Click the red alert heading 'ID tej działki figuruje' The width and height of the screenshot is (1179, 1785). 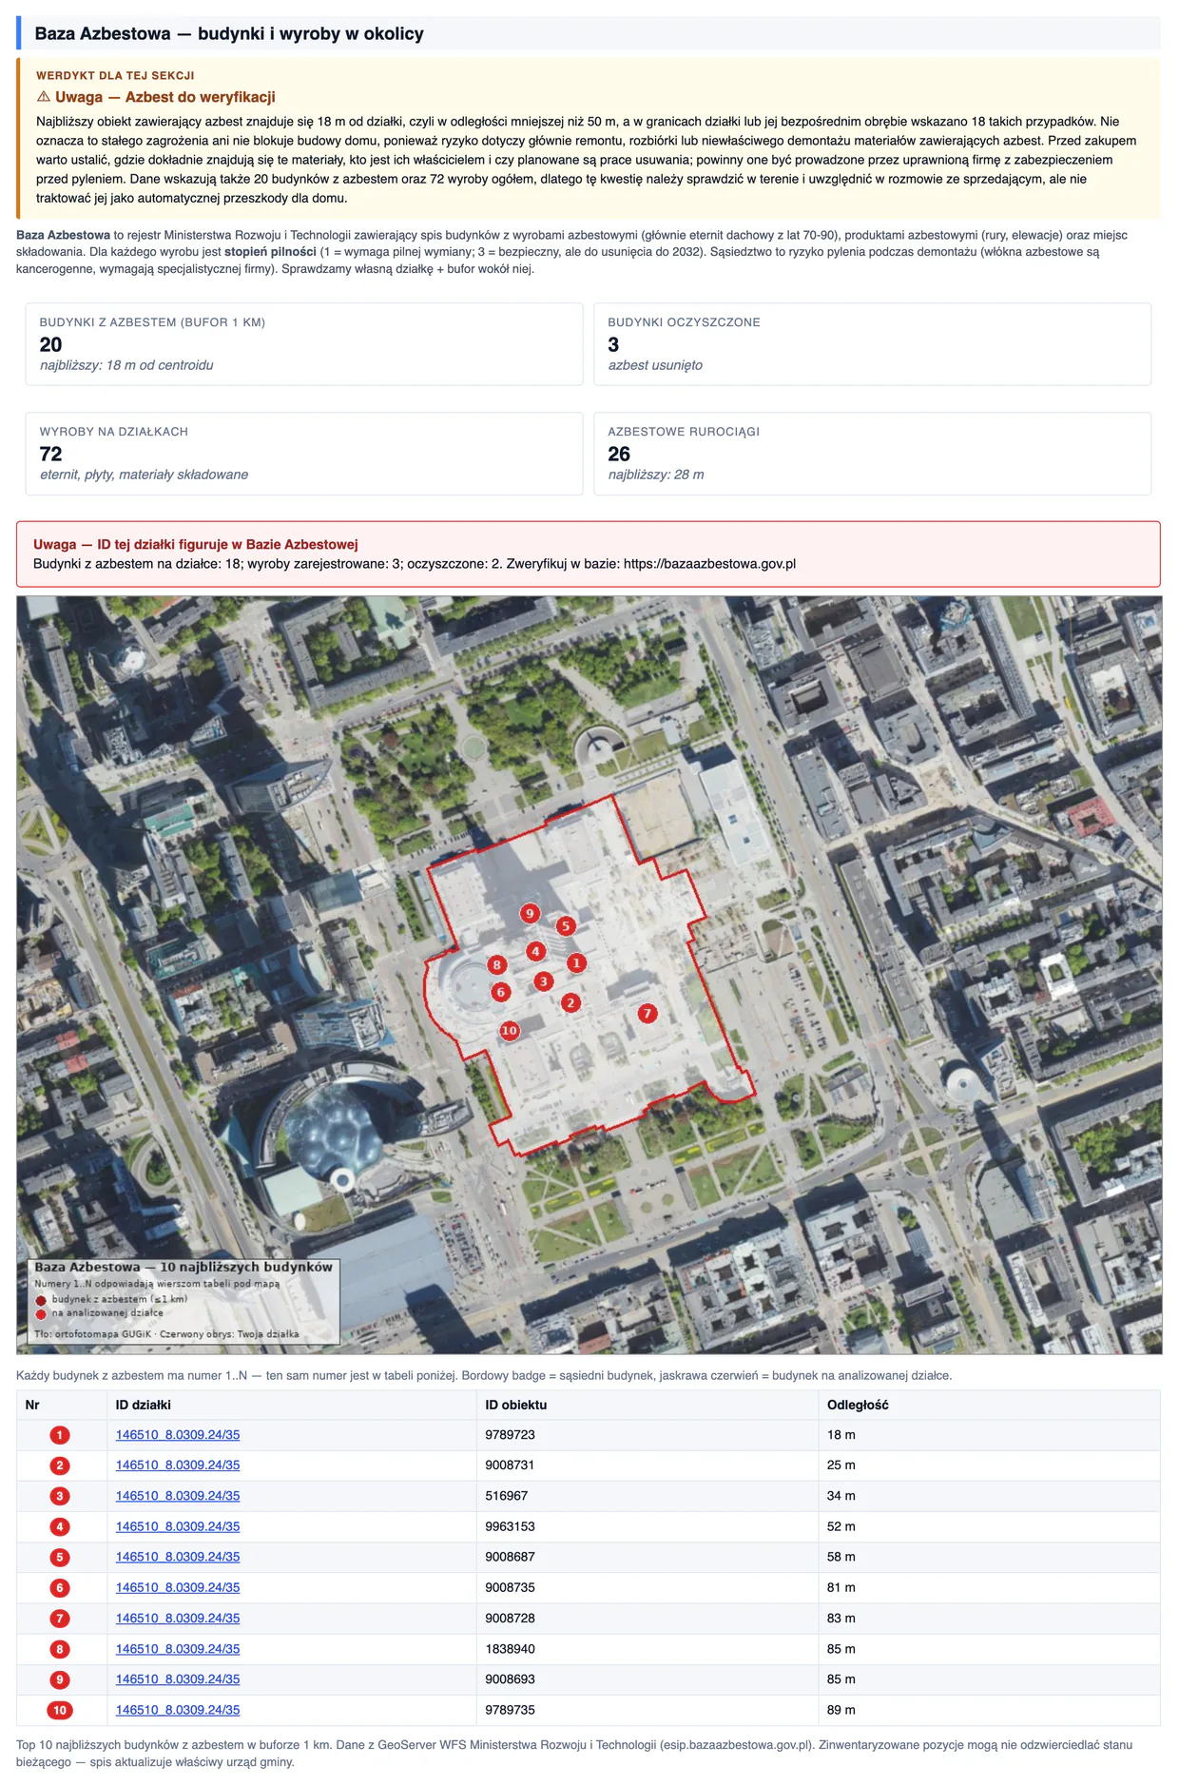click(x=196, y=544)
